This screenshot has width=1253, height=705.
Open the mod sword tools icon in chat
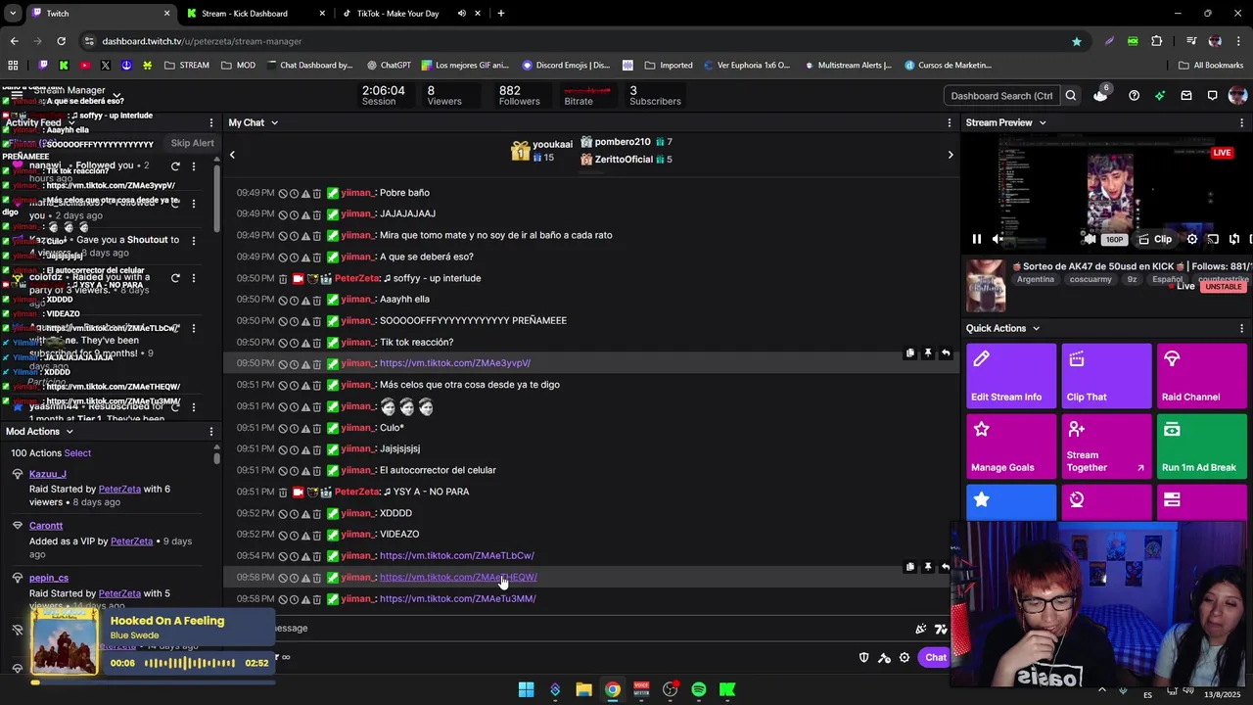884,657
